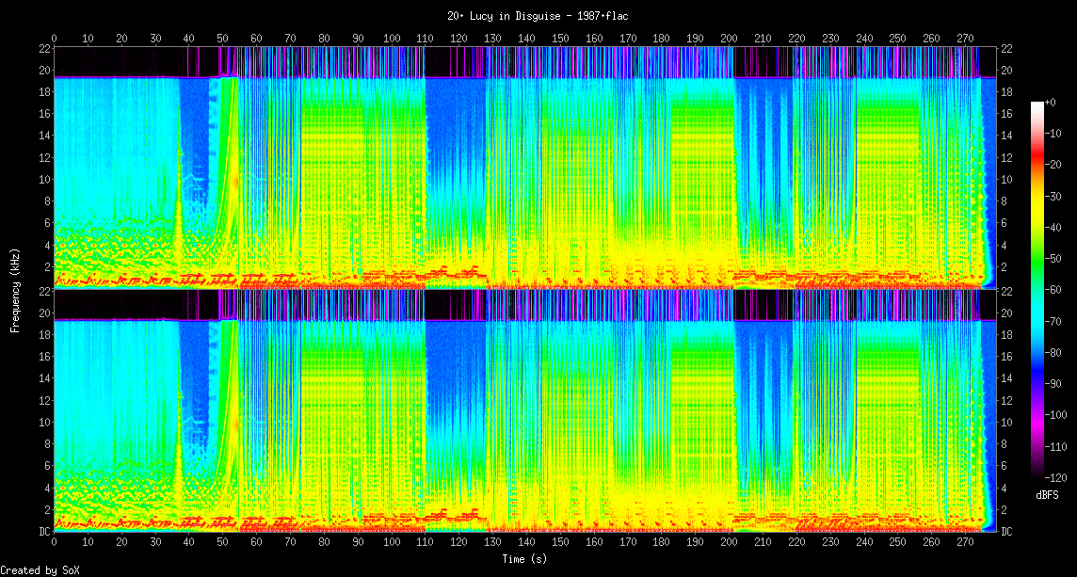1077x577 pixels.
Task: Click the spectrogram title '20. Lucy in Disguise - 1987.flac'
Action: pos(538,15)
